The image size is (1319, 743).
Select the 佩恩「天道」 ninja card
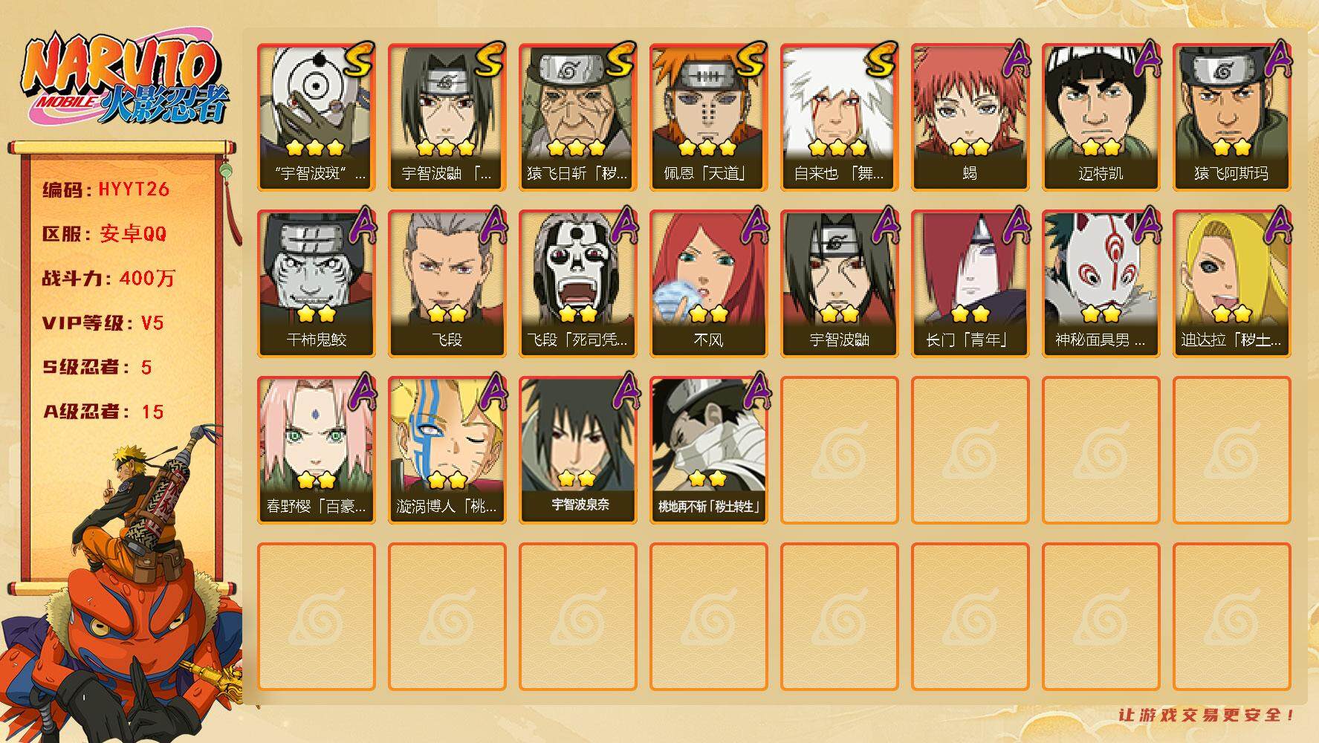tap(708, 117)
